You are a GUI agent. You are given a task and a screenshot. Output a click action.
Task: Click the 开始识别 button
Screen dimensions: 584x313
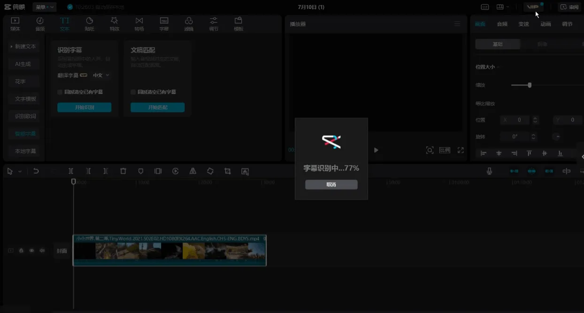85,108
